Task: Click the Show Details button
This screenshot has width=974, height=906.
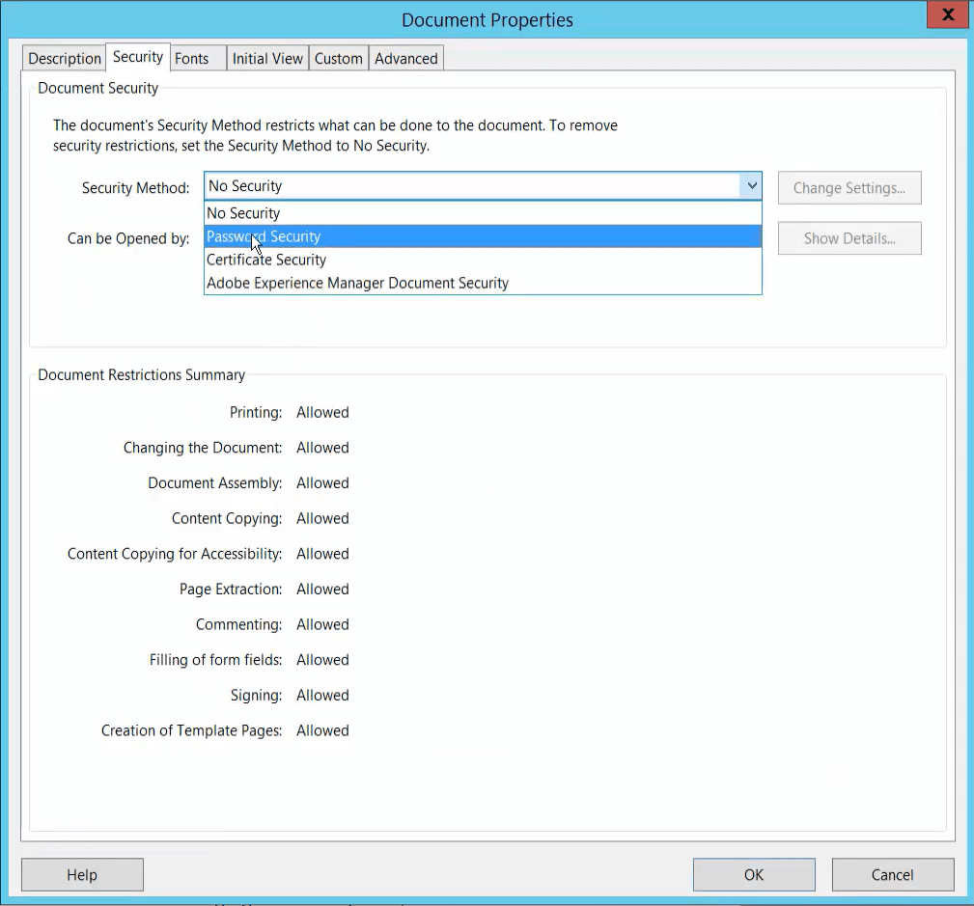Action: tap(849, 238)
